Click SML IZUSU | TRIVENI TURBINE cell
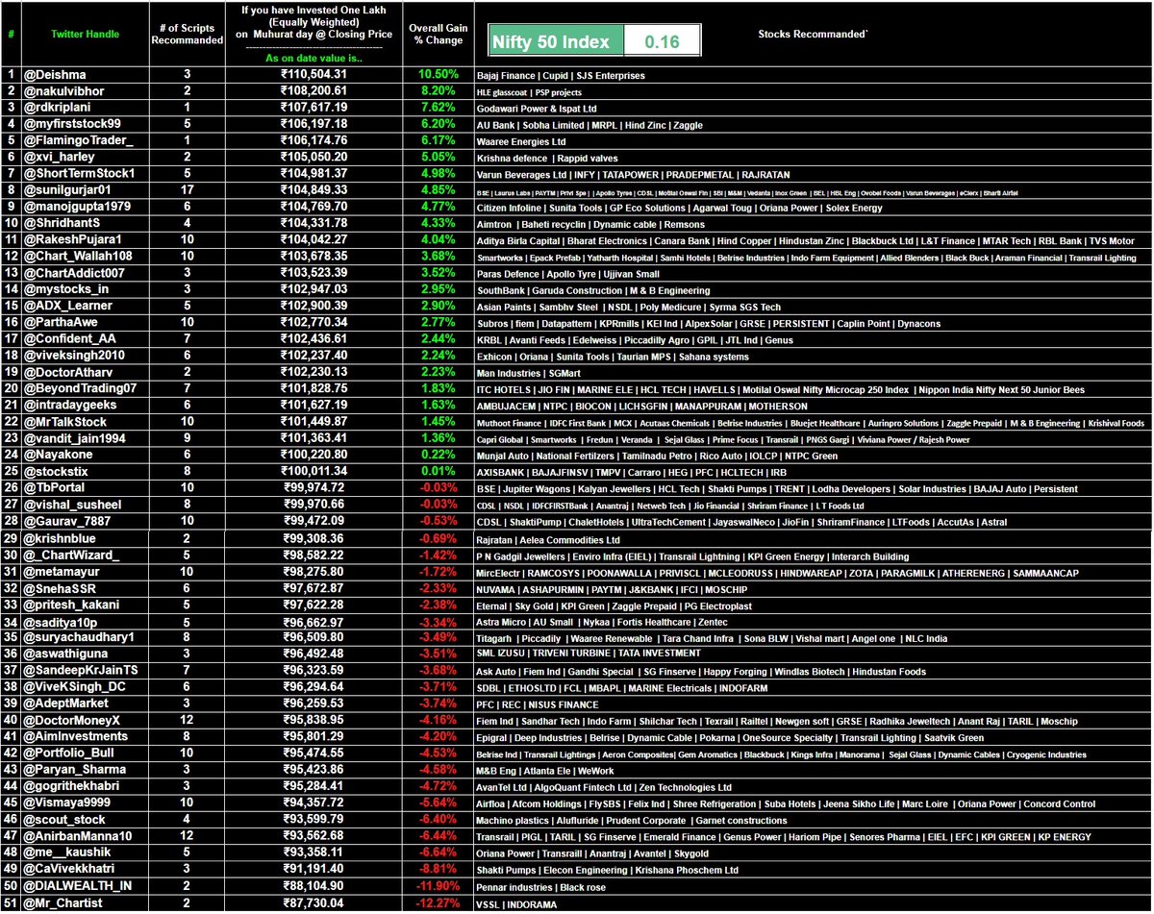This screenshot has width=1154, height=914. [x=811, y=654]
